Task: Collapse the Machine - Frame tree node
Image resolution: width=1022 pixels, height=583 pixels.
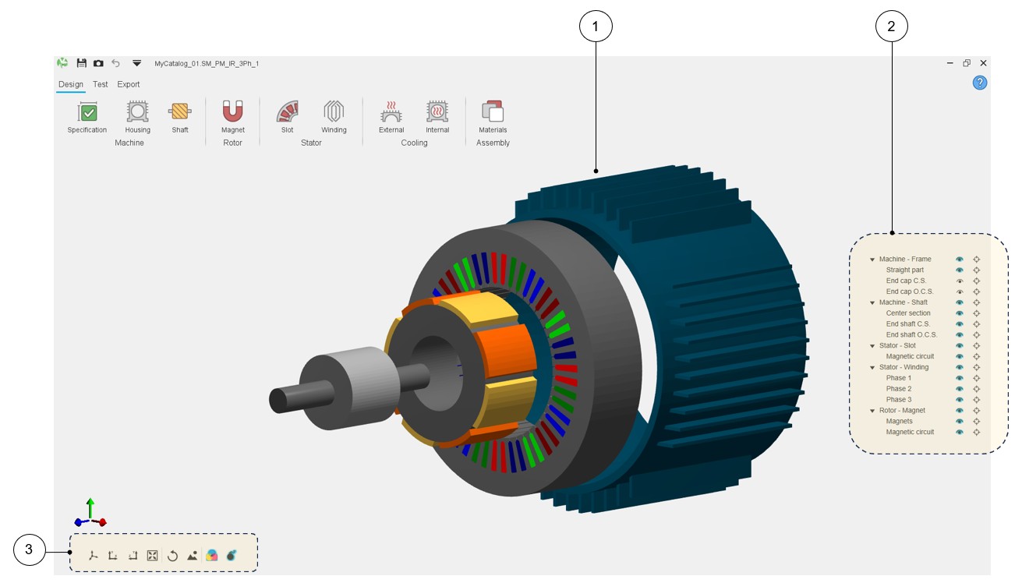Action: pos(872,260)
